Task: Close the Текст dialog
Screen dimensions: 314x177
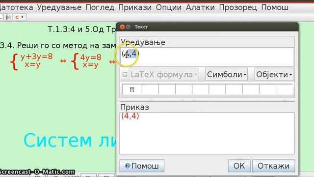Action: tap(122, 27)
